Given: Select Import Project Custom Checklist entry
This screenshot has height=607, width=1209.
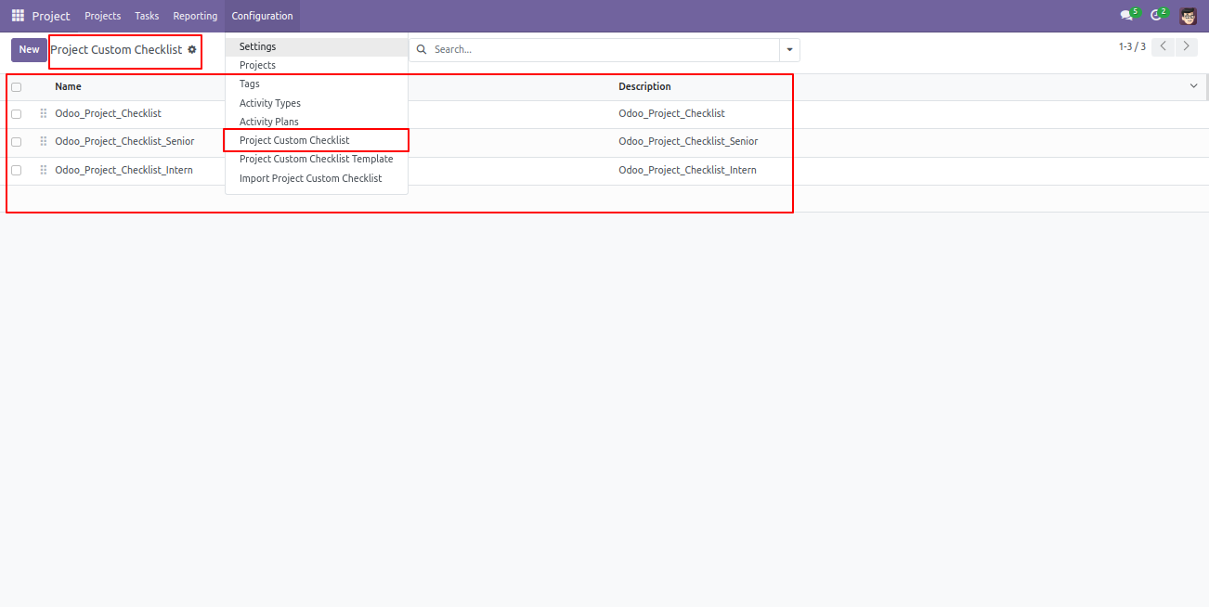Looking at the screenshot, I should tap(317, 178).
